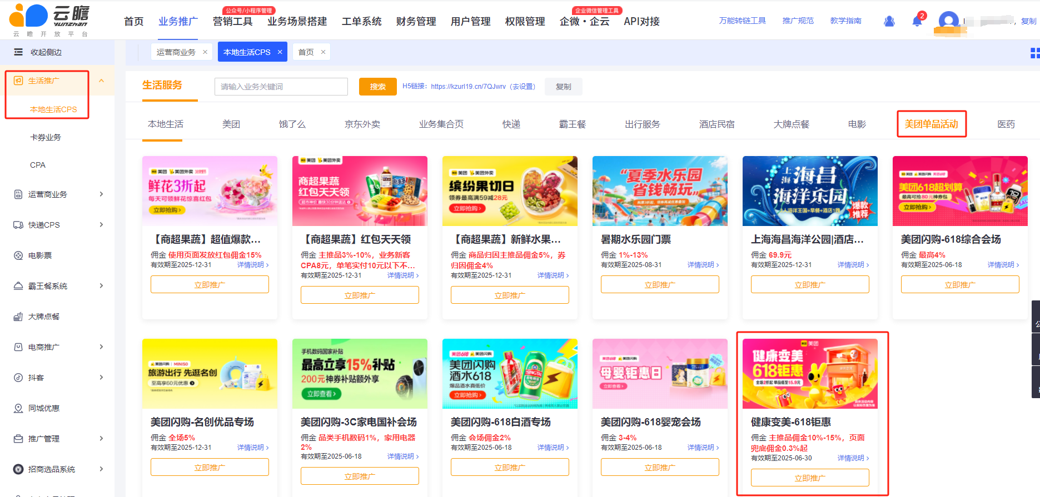Screen dimensions: 1040x497
Task: Focus the 请输入业务关键词 search field
Action: pyautogui.click(x=281, y=87)
